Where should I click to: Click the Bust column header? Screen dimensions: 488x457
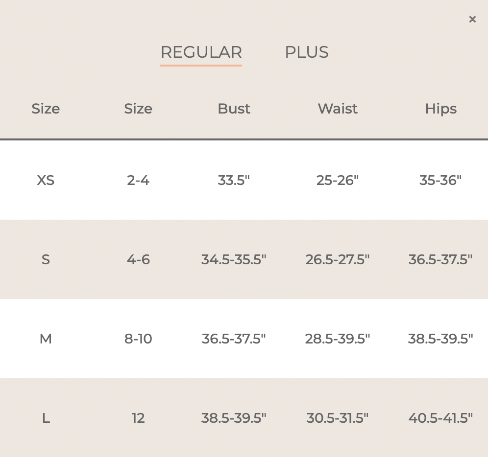(234, 109)
